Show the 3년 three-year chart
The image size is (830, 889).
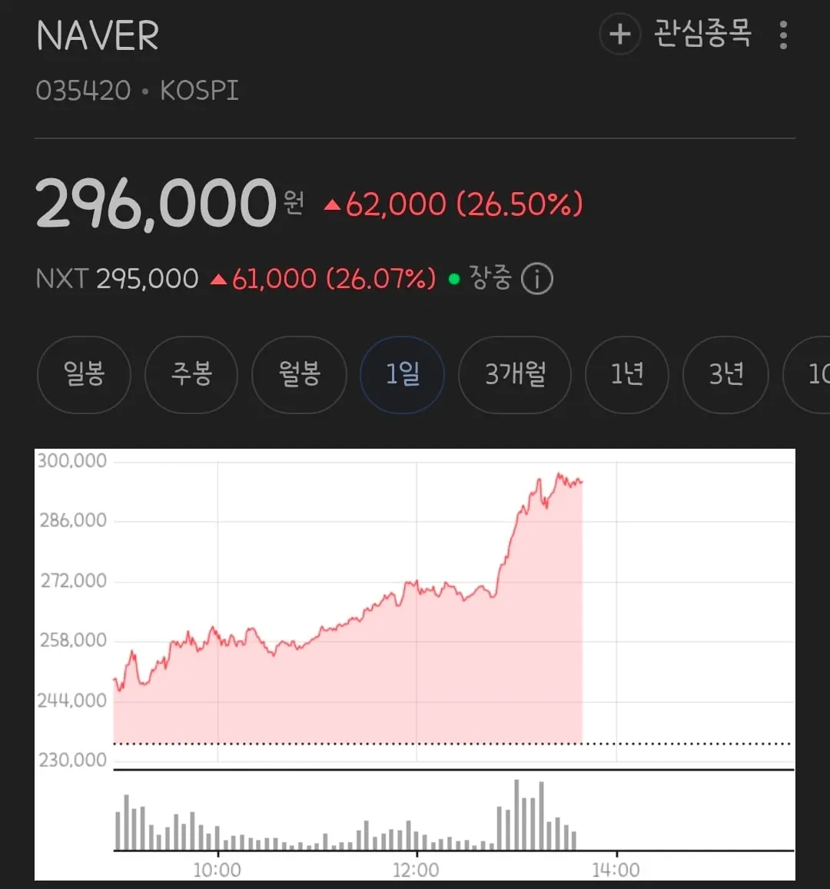tap(725, 374)
